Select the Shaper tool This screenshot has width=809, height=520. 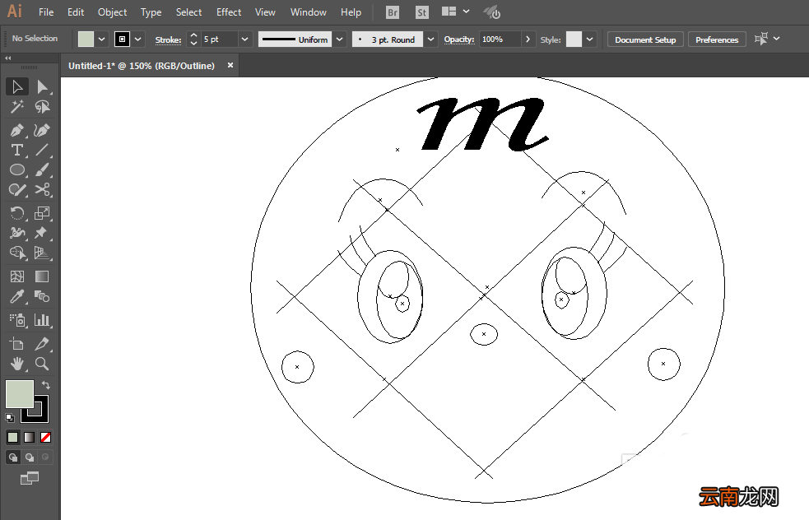(17, 190)
